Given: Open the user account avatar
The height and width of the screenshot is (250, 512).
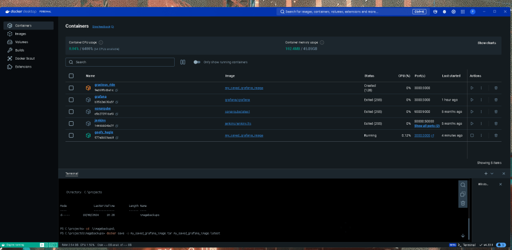Looking at the screenshot, I should 472,12.
